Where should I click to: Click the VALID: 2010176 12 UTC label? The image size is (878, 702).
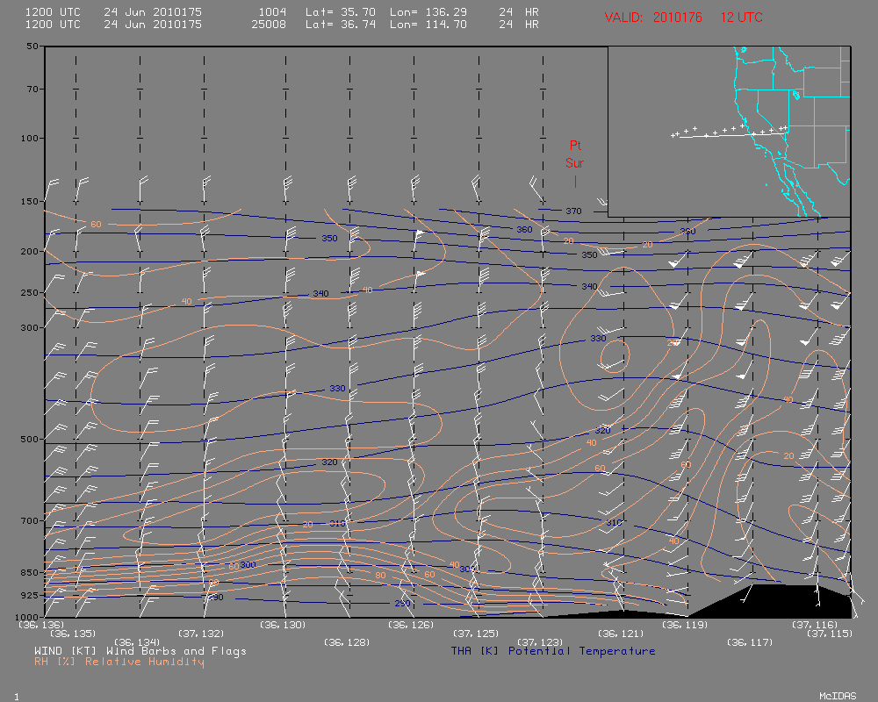pos(683,18)
